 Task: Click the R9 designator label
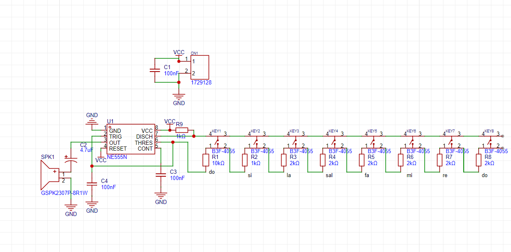coord(179,124)
